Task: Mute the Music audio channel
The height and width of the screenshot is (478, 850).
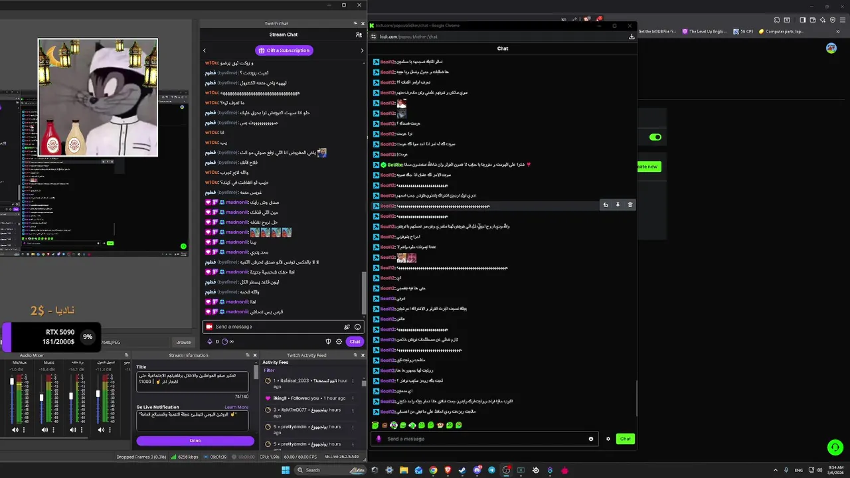Action: pos(44,430)
